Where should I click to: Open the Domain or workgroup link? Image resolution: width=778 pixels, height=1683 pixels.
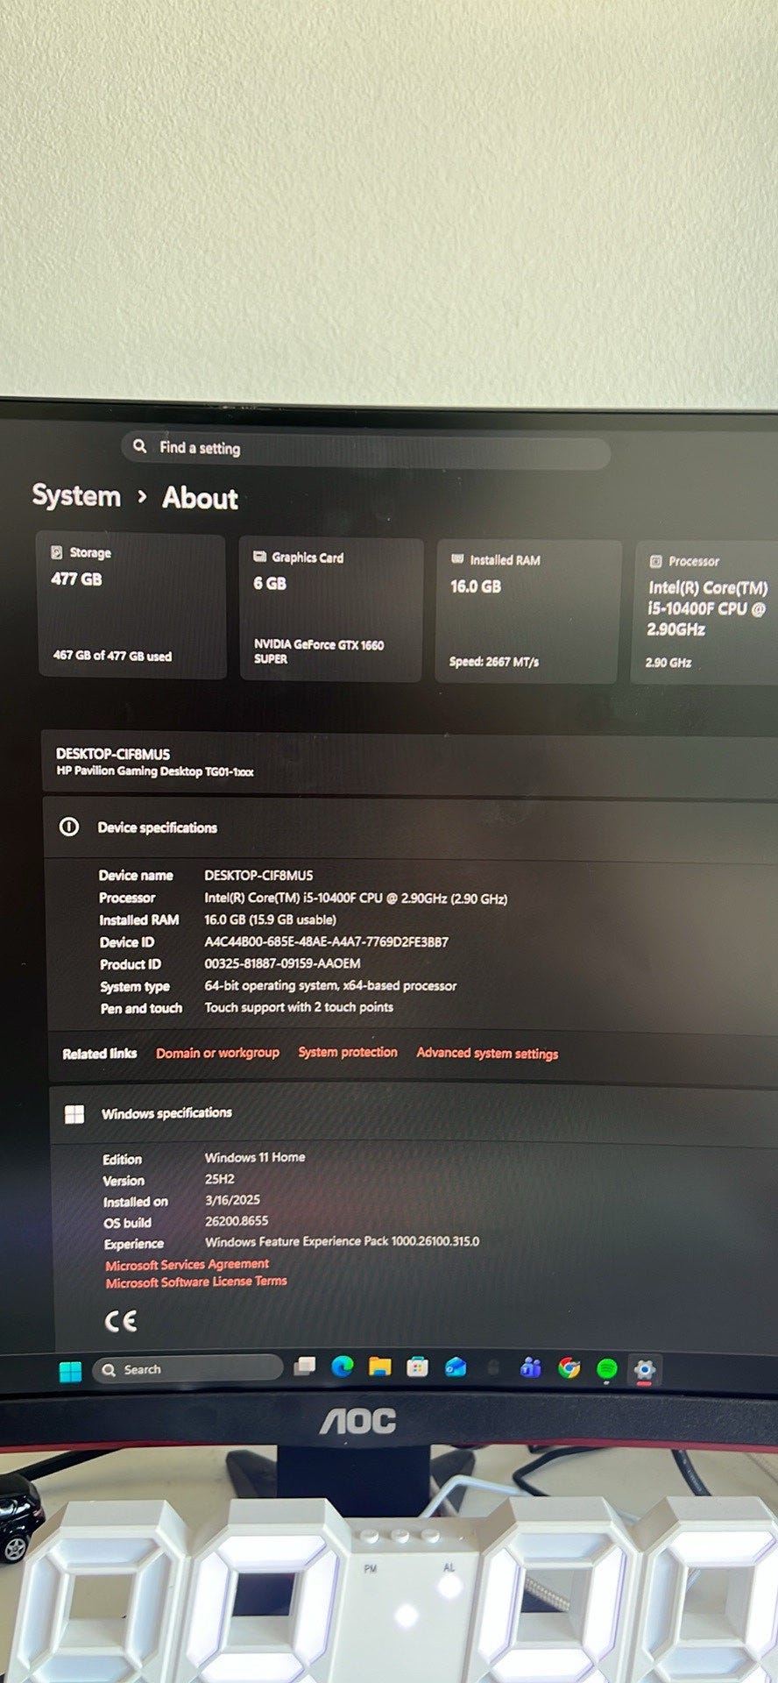[x=217, y=1053]
